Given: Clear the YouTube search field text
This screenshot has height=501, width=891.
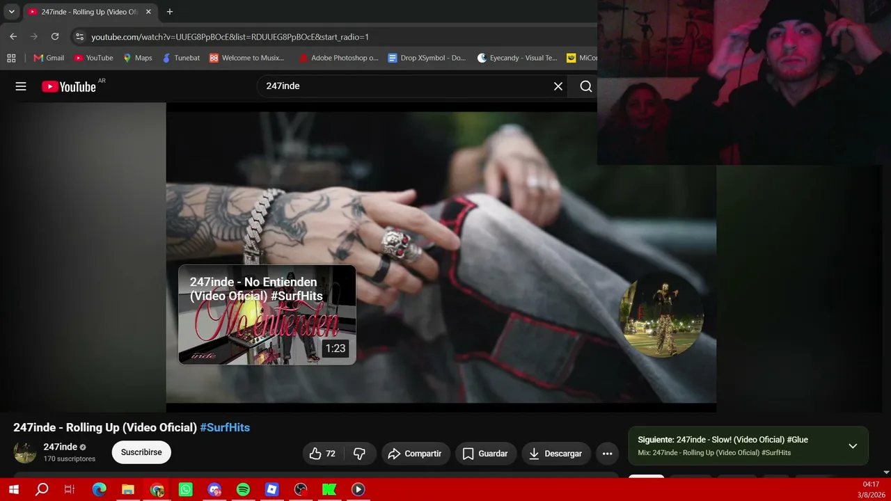Looking at the screenshot, I should tap(558, 86).
